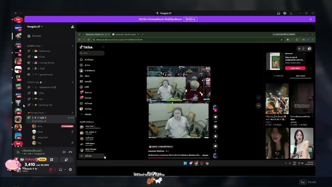The image size is (332, 187).
Task: Click the green download update icon
Action: [x=291, y=13]
